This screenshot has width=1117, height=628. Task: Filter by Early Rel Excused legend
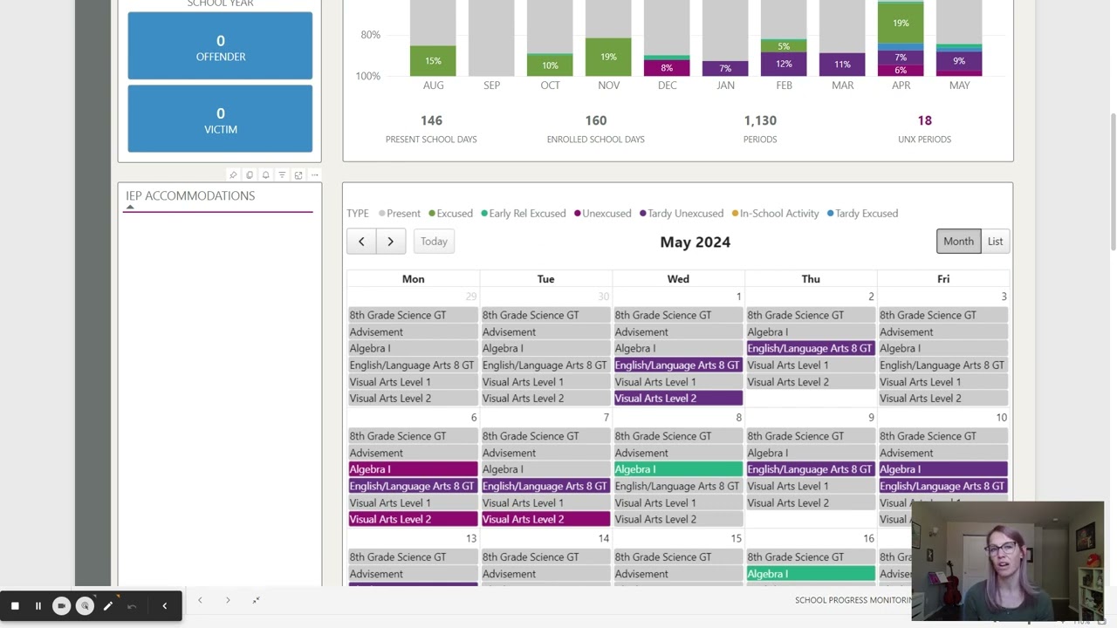(523, 214)
